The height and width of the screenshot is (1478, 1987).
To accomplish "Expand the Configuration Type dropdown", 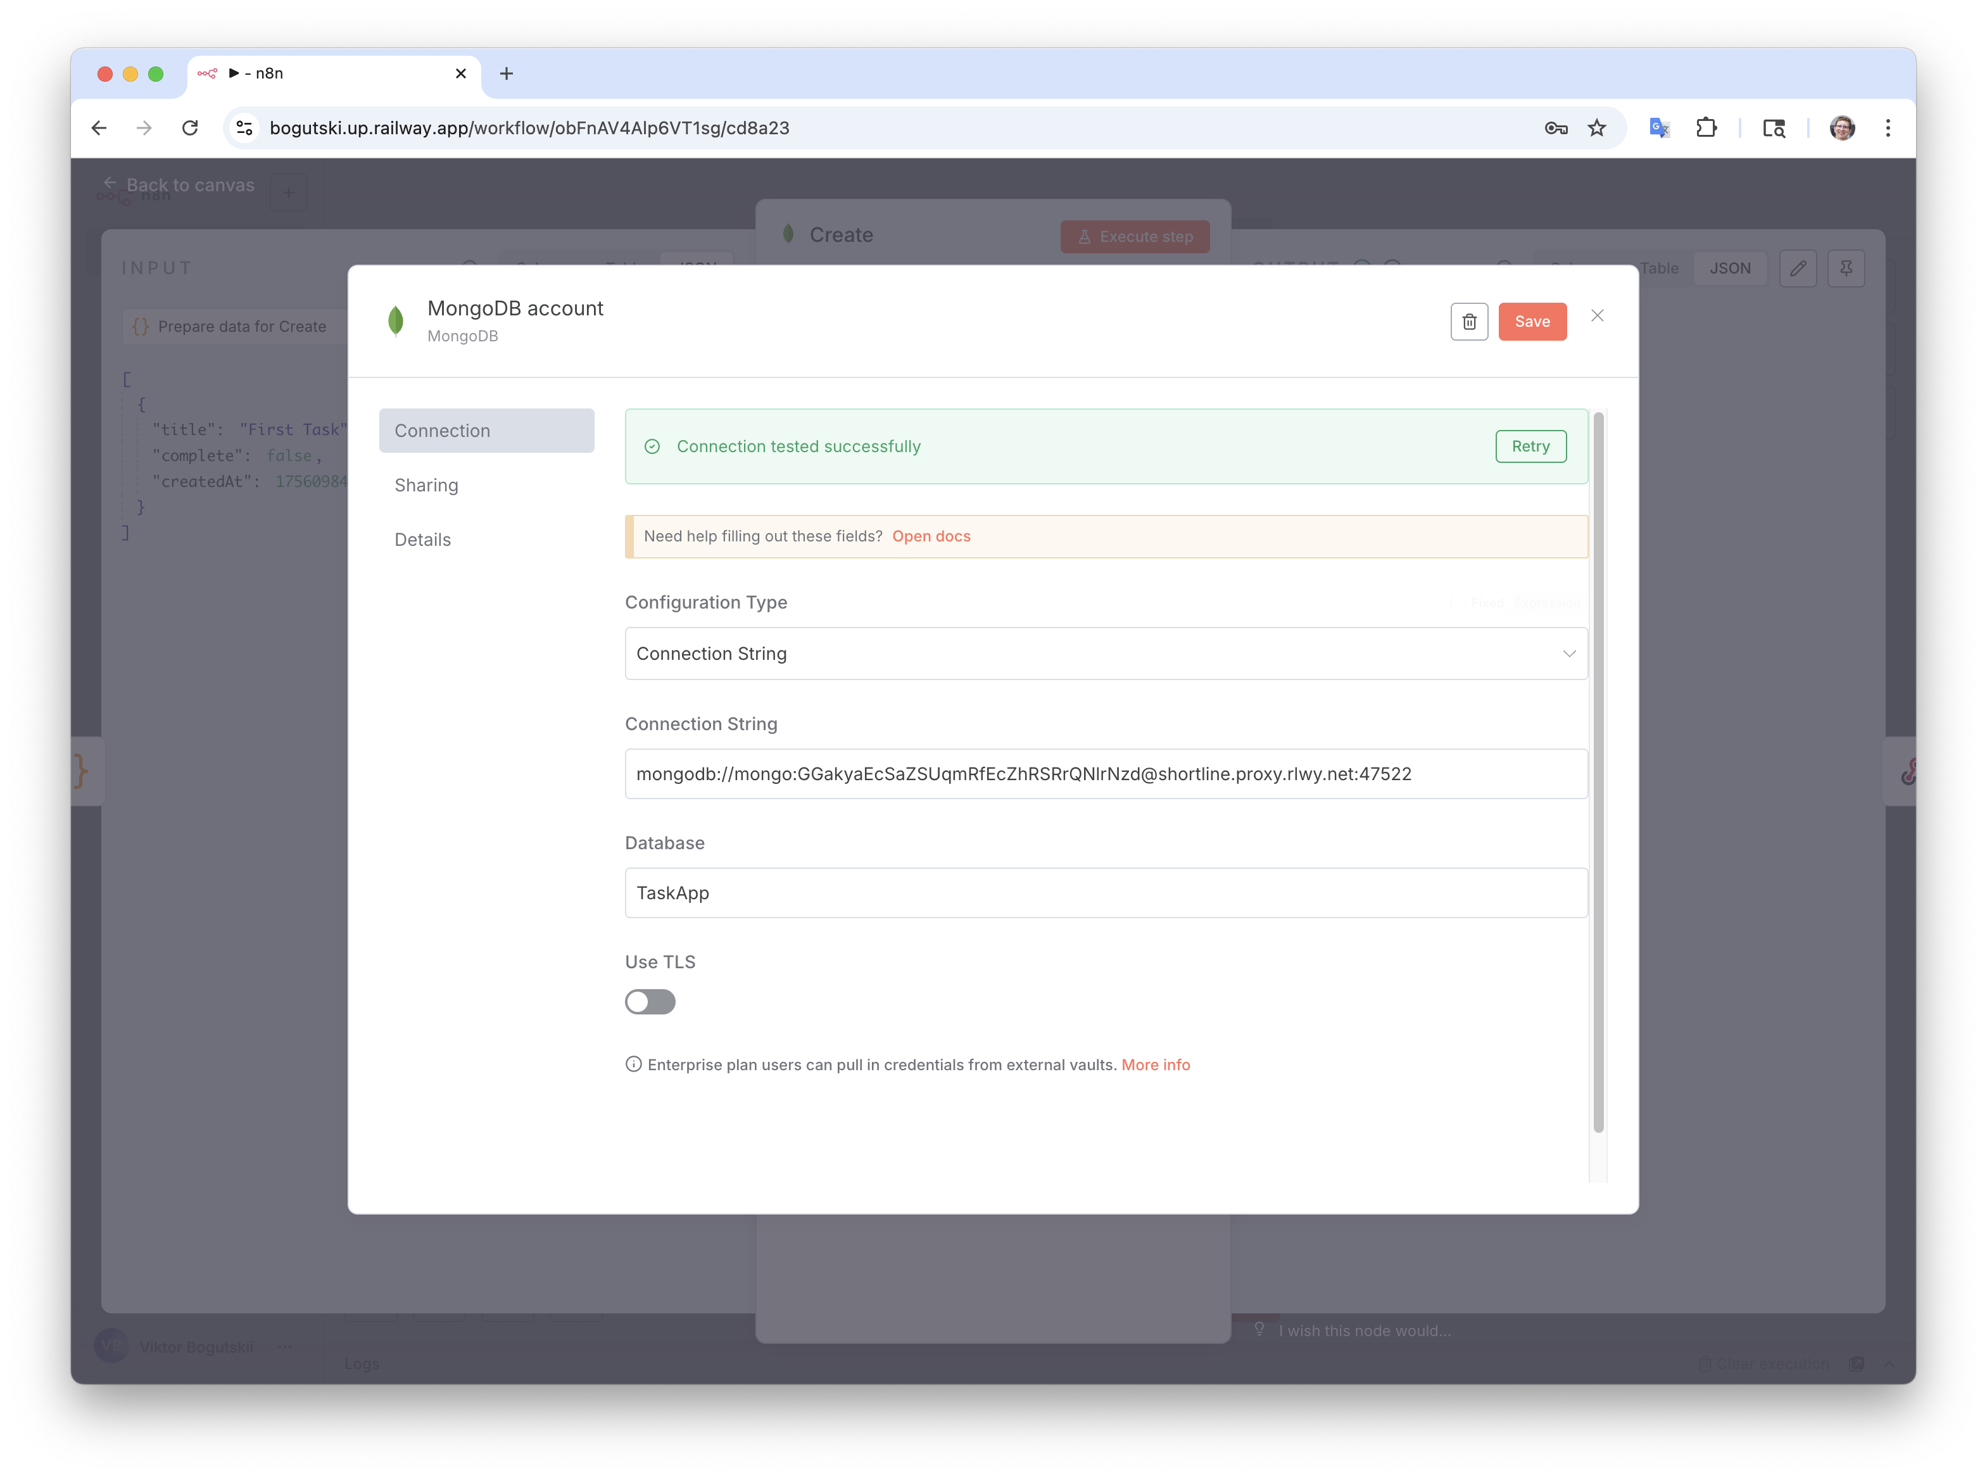I will point(1106,654).
